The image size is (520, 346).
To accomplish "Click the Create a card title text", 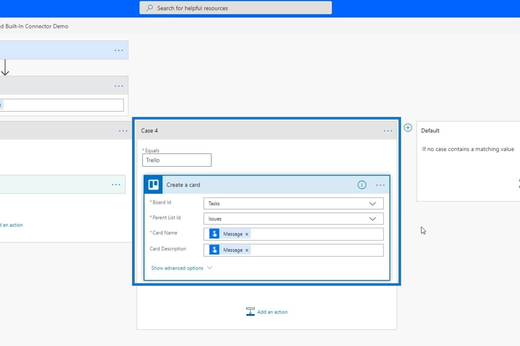I will (x=183, y=185).
